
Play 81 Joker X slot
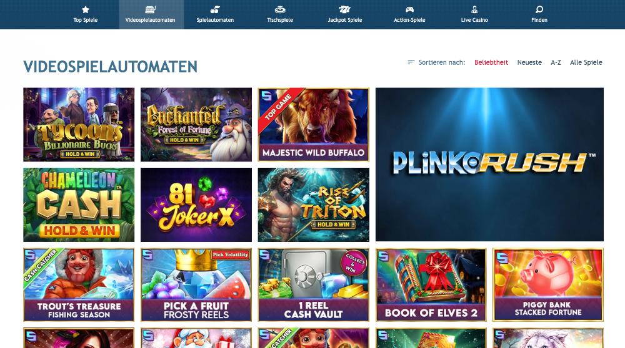(196, 205)
